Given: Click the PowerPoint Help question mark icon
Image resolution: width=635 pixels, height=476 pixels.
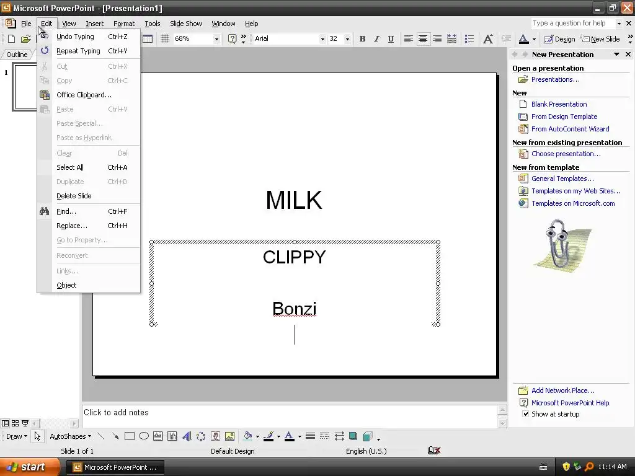Looking at the screenshot, I should [x=232, y=39].
